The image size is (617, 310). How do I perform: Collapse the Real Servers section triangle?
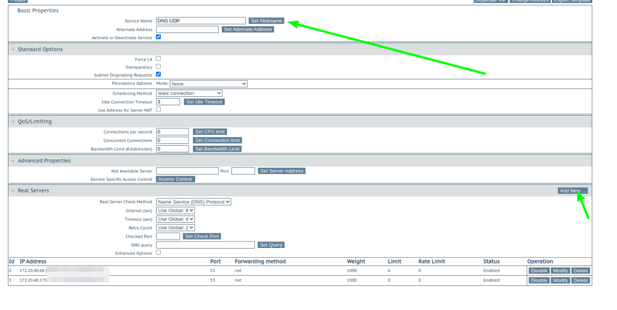tap(13, 191)
